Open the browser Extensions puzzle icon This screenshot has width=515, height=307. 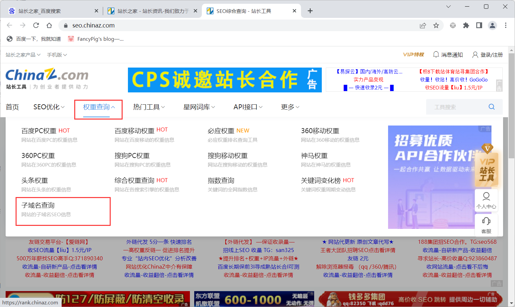(x=466, y=26)
